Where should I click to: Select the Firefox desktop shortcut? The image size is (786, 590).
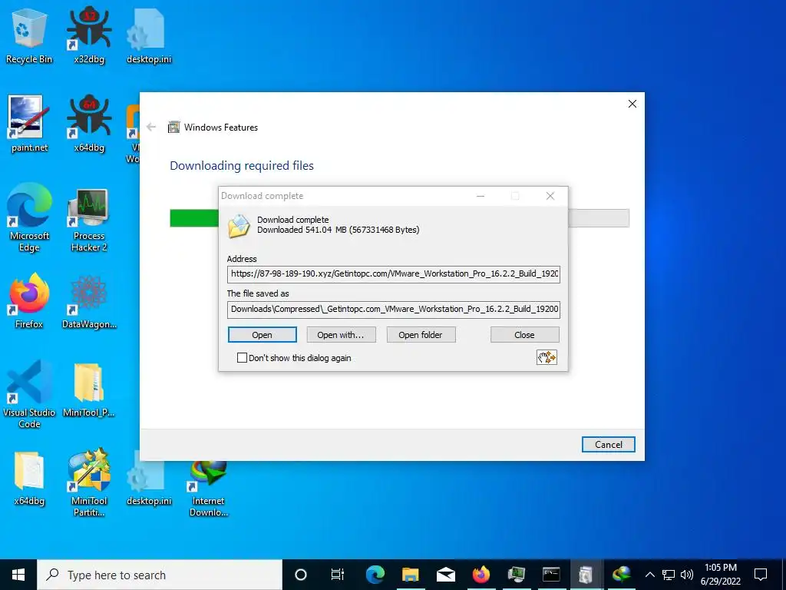click(29, 301)
